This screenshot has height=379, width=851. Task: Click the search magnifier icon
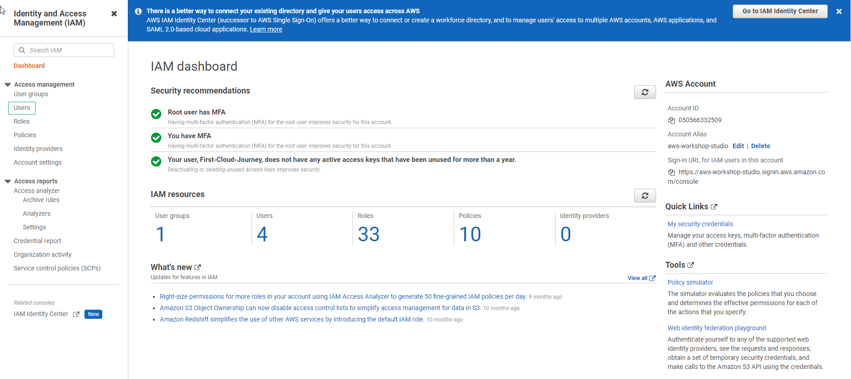[22, 50]
